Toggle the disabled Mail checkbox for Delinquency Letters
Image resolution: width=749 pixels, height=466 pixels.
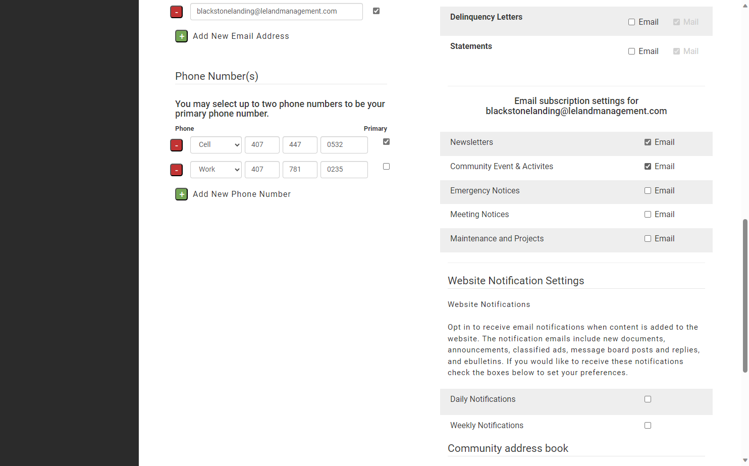(x=676, y=22)
